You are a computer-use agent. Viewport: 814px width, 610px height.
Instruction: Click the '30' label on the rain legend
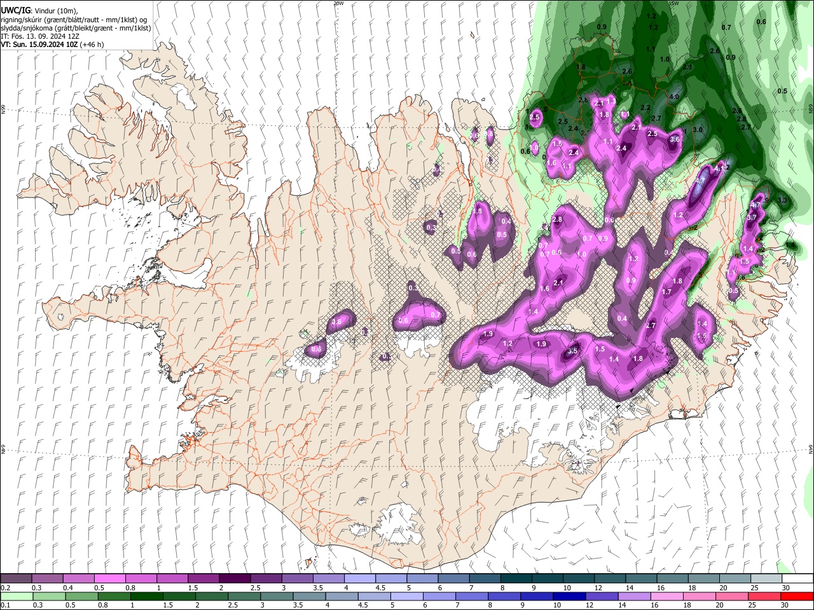pos(785,605)
